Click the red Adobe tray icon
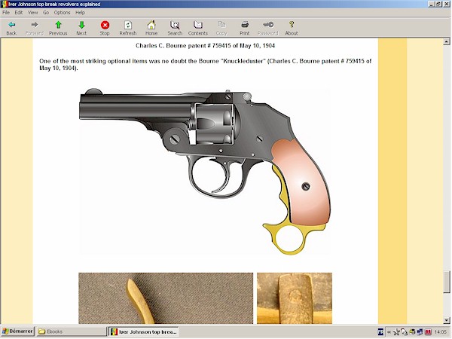 tap(428, 332)
